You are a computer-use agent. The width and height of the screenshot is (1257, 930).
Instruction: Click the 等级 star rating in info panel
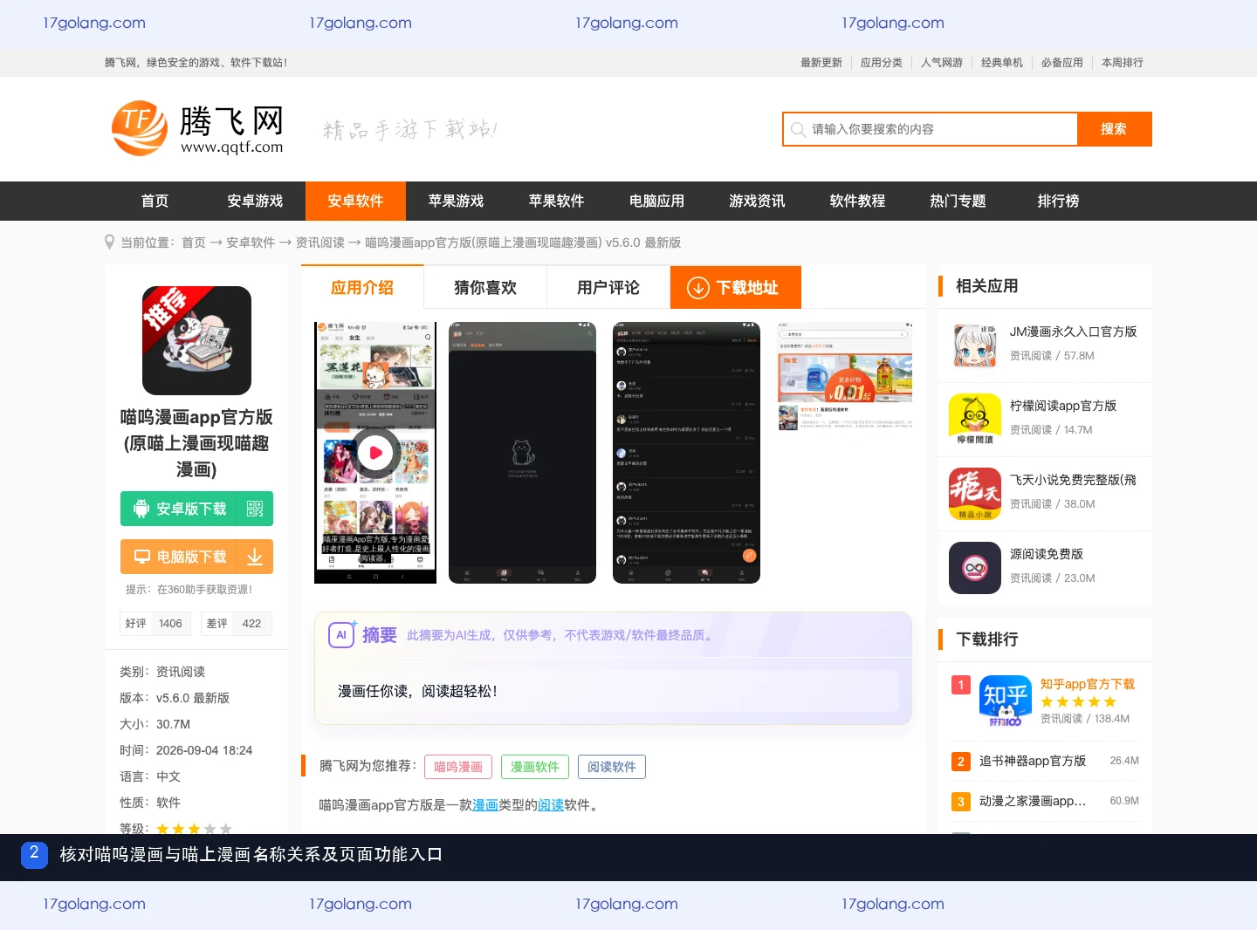[x=194, y=829]
